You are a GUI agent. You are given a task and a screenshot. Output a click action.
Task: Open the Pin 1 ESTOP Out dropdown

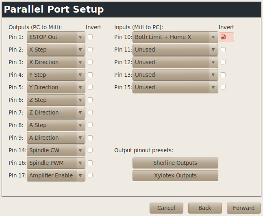coord(56,37)
